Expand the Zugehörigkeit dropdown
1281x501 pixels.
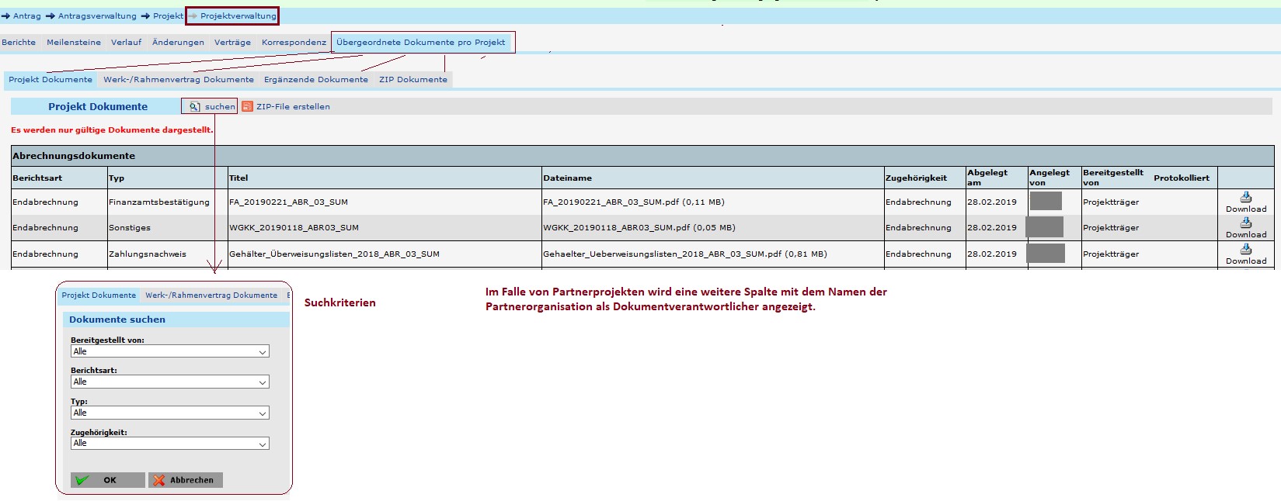click(x=169, y=444)
